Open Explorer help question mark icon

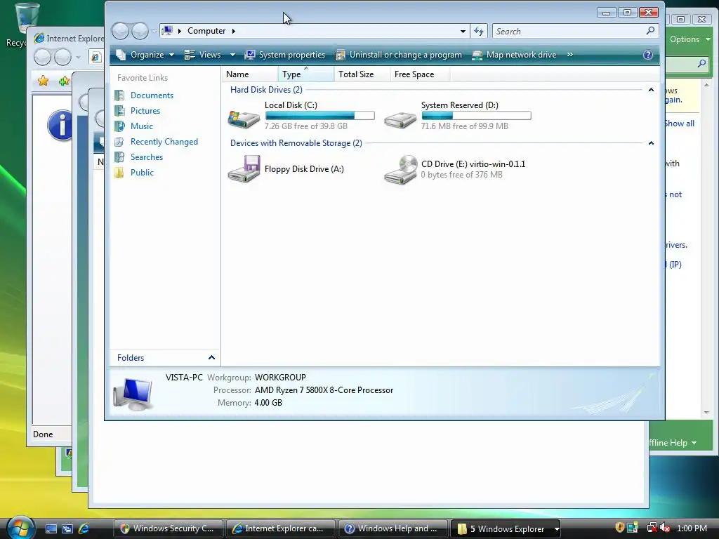[x=648, y=55]
